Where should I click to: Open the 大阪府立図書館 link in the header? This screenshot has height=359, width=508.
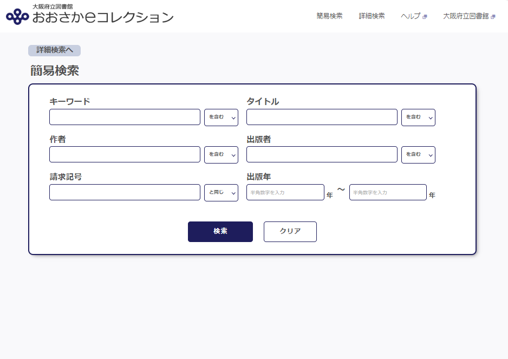466,16
